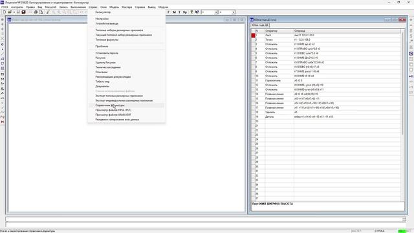This screenshot has width=414, height=233.
Task: Select the small circle tool in left toolbar
Action: pyautogui.click(x=3, y=45)
